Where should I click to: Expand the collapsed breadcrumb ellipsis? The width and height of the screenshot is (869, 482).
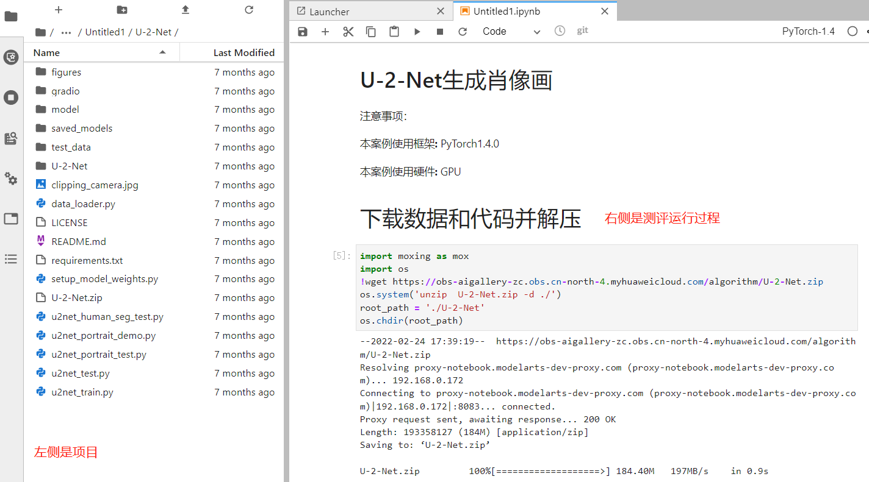point(66,32)
